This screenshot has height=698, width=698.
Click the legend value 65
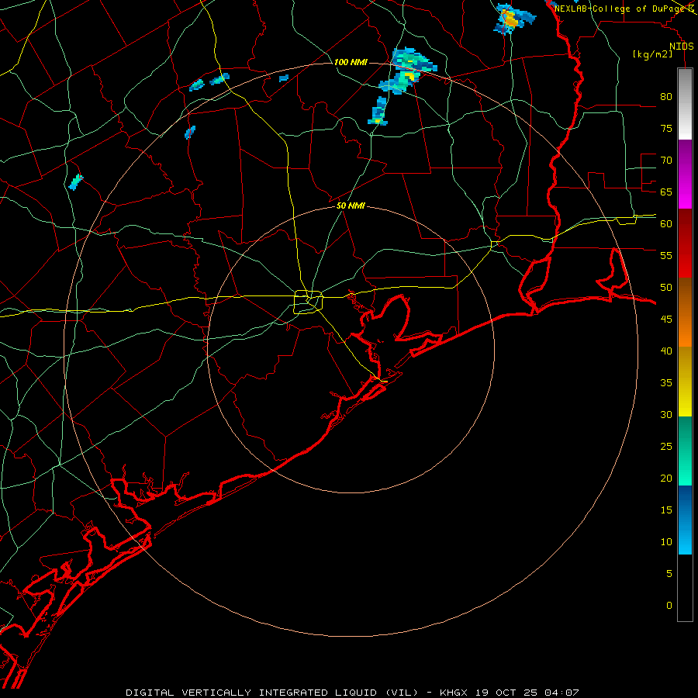(x=666, y=192)
